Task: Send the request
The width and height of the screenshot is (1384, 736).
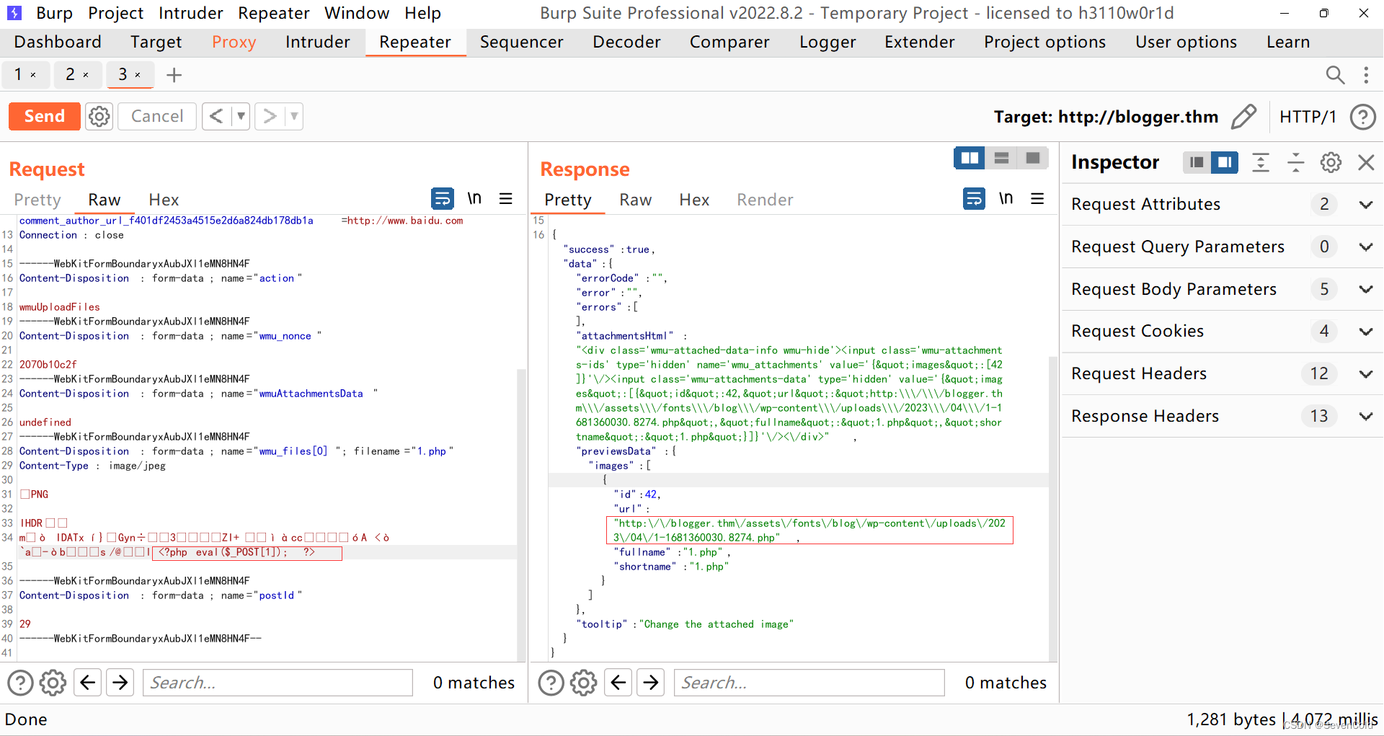Action: point(45,116)
